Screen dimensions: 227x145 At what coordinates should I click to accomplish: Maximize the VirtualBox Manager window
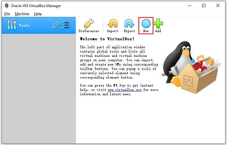point(204,6)
